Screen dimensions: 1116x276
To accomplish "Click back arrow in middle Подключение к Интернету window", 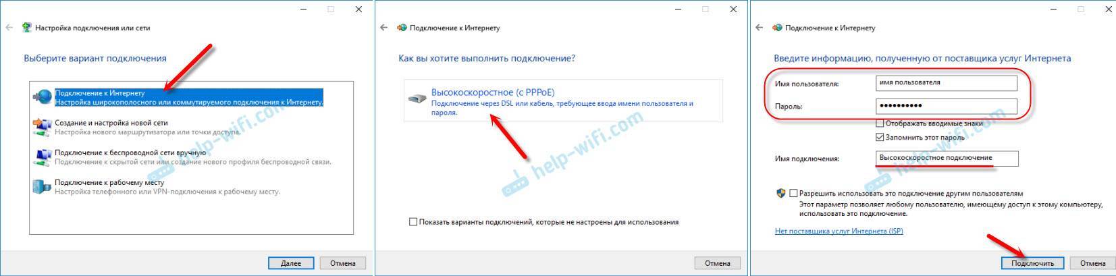I will click(x=384, y=28).
